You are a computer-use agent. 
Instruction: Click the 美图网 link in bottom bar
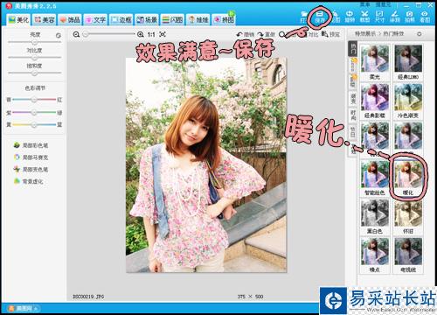24,308
